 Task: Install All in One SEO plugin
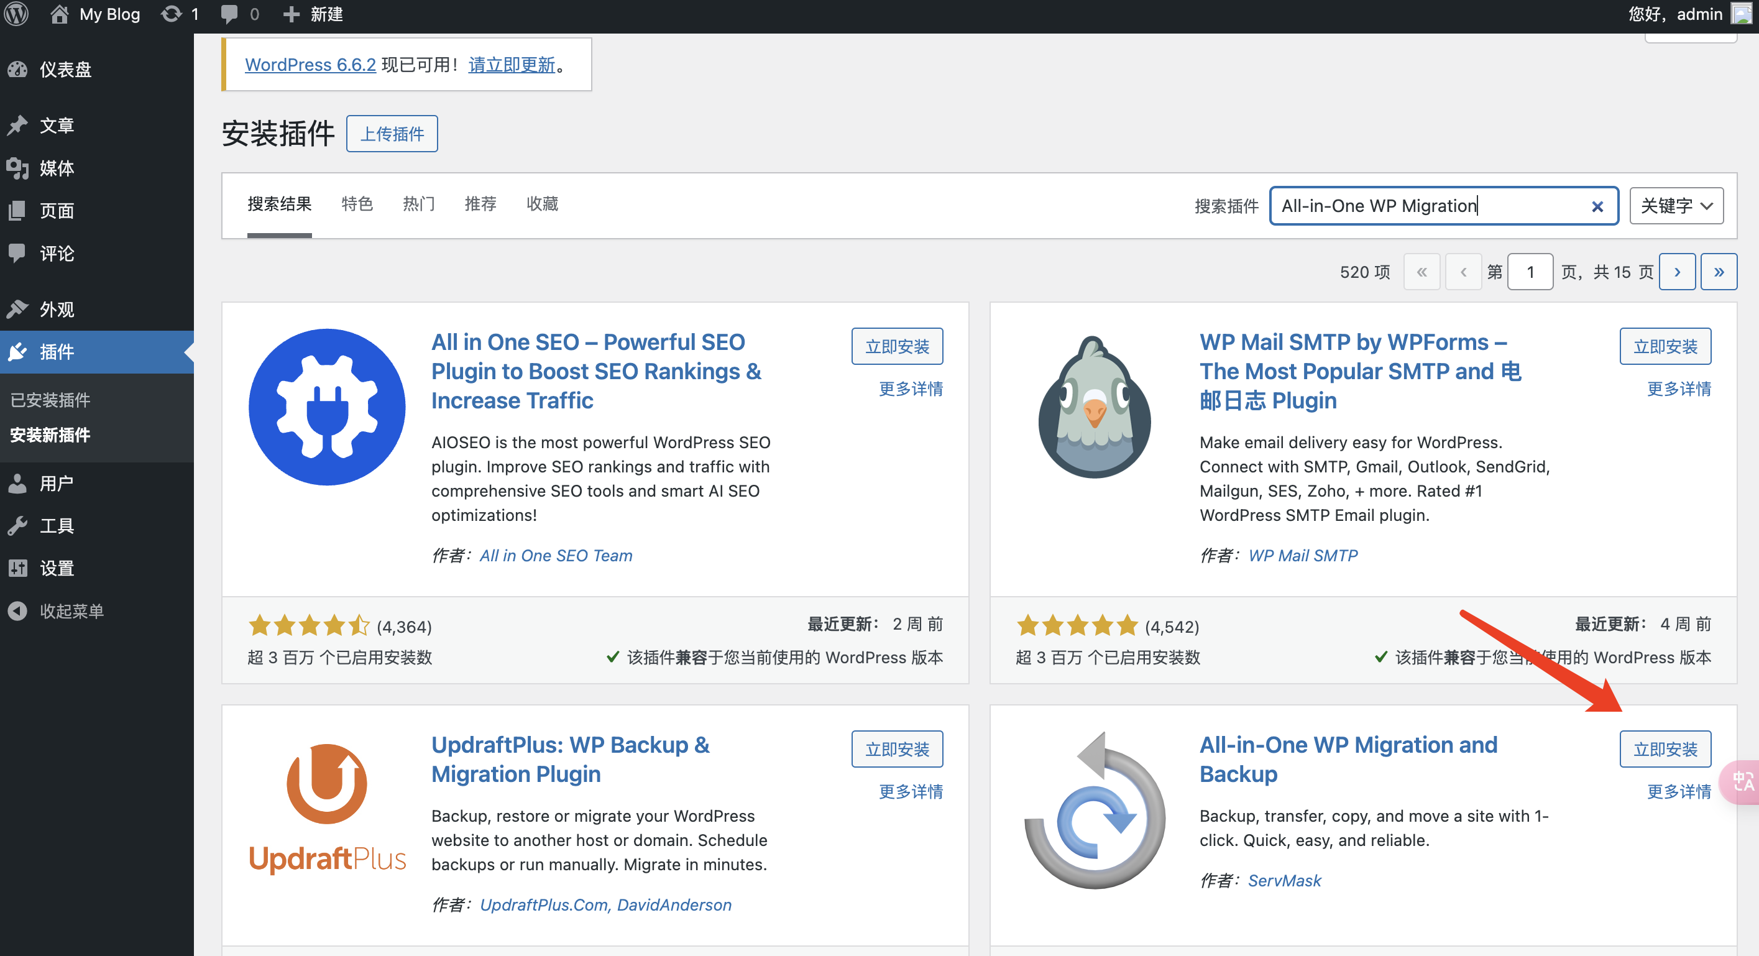pos(898,346)
